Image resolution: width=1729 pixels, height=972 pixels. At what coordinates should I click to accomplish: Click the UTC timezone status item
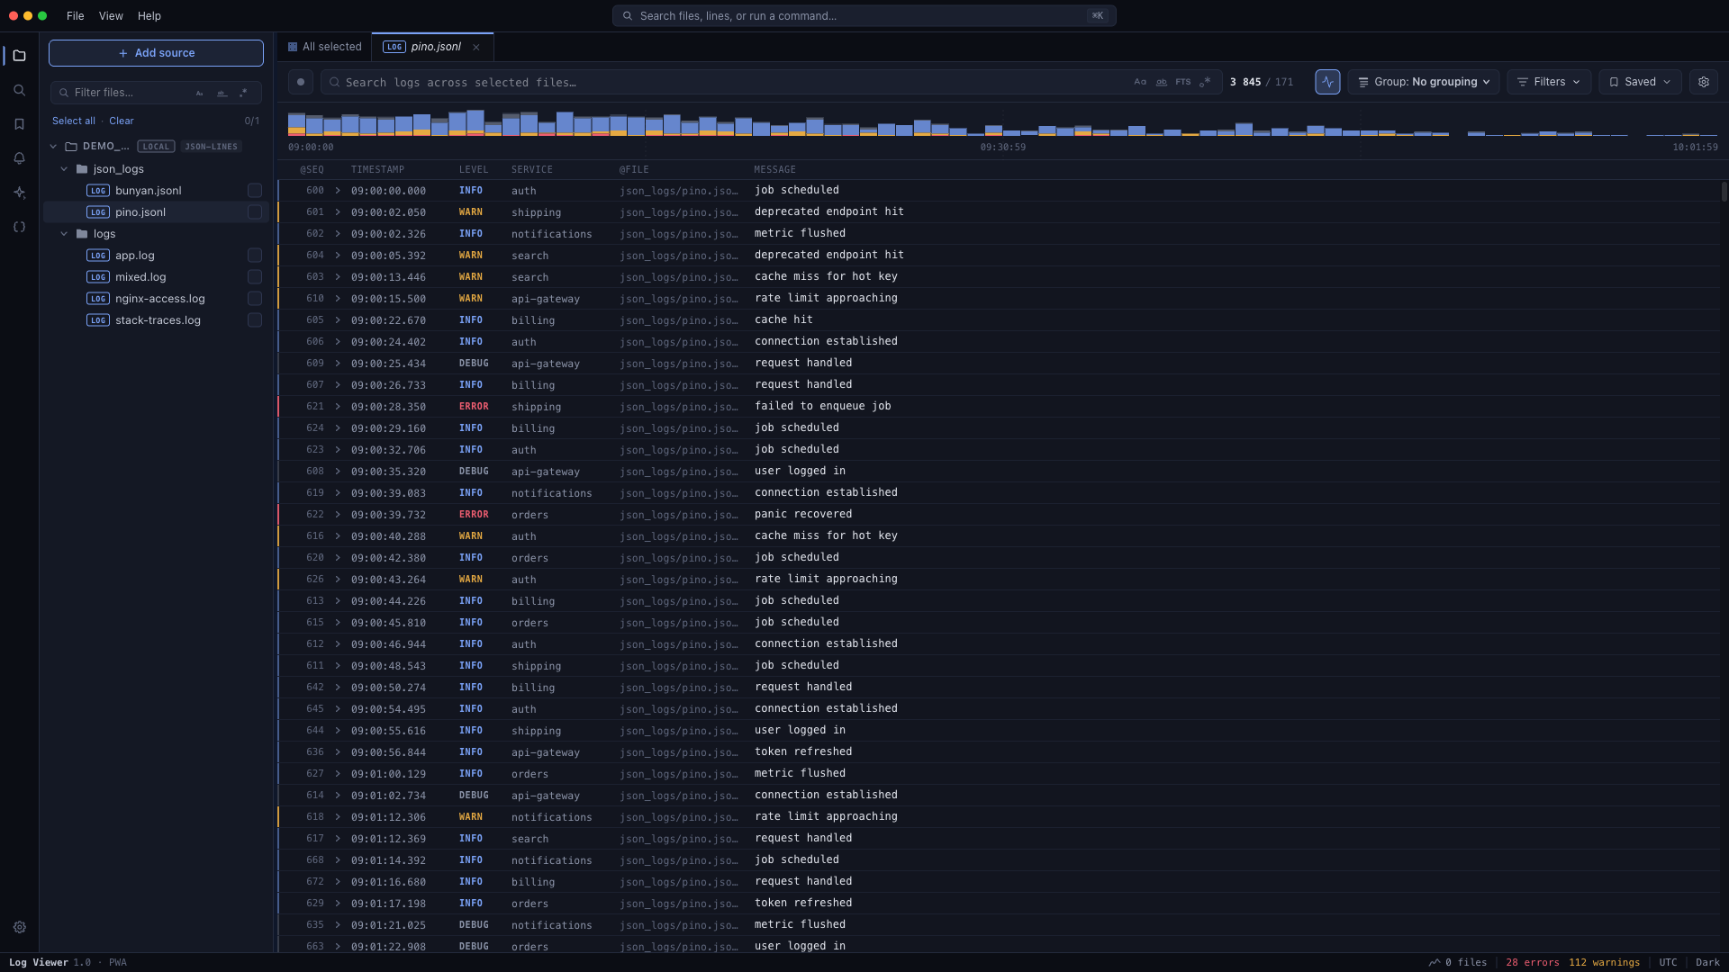(x=1668, y=963)
